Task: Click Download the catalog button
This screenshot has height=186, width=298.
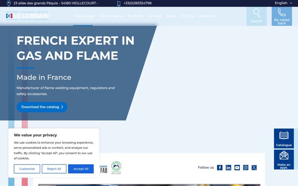Action: [42, 107]
